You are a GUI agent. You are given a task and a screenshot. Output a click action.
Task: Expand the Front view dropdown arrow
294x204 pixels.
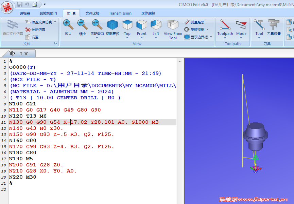pyautogui.click(x=142, y=38)
